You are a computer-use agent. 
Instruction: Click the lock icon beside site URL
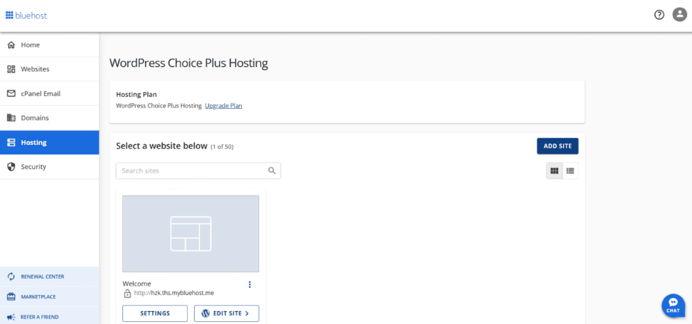tap(127, 293)
